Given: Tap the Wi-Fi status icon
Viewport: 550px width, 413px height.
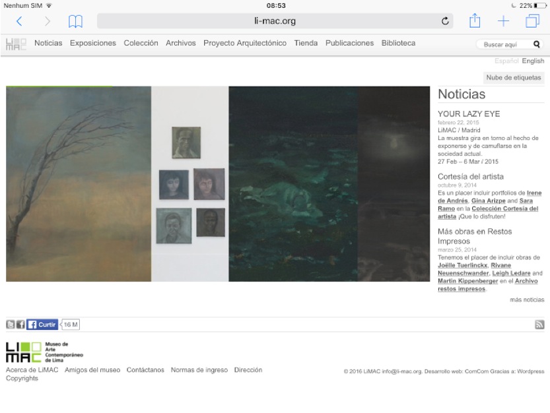Looking at the screenshot, I should click(x=49, y=6).
